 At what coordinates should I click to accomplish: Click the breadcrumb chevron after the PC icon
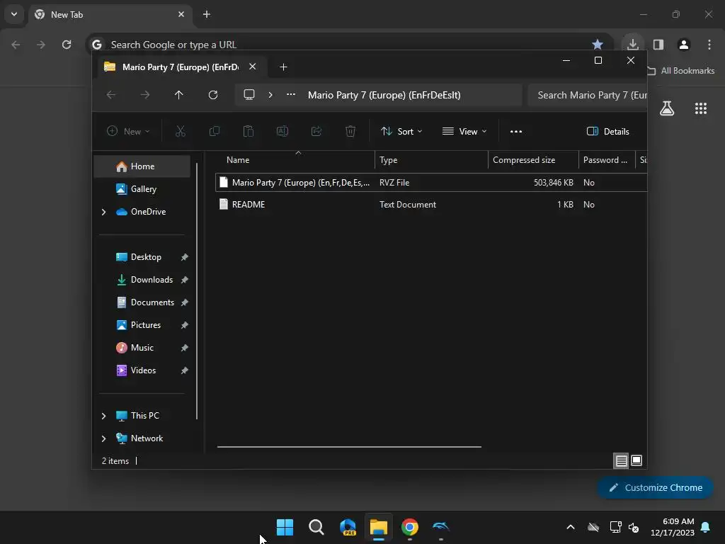(x=270, y=95)
